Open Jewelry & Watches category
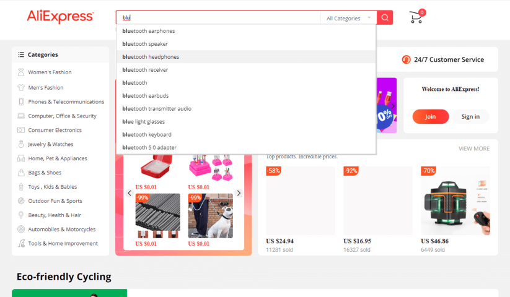510x297 pixels. click(x=50, y=144)
